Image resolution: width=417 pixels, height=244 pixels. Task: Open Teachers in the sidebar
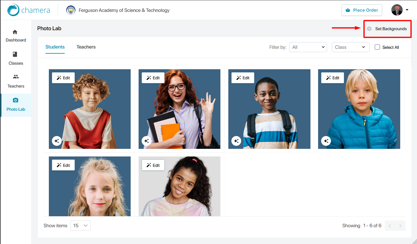tap(16, 82)
